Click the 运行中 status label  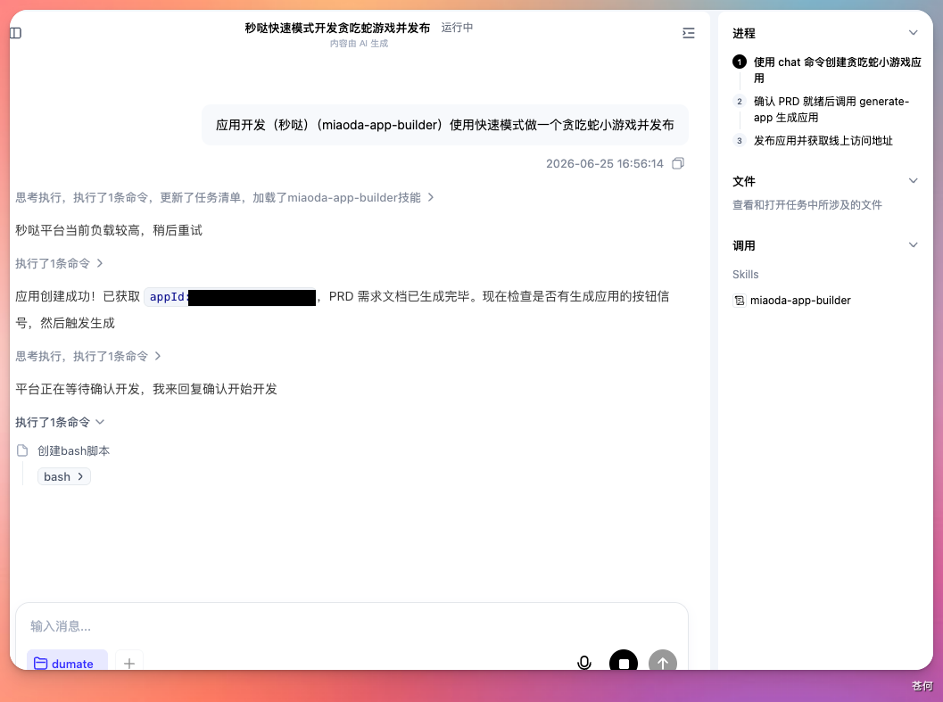tap(457, 28)
